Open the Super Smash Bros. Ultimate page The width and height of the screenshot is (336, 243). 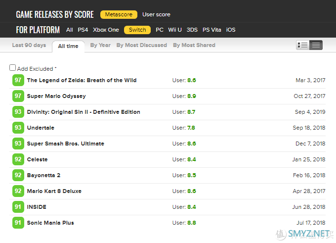click(x=66, y=144)
